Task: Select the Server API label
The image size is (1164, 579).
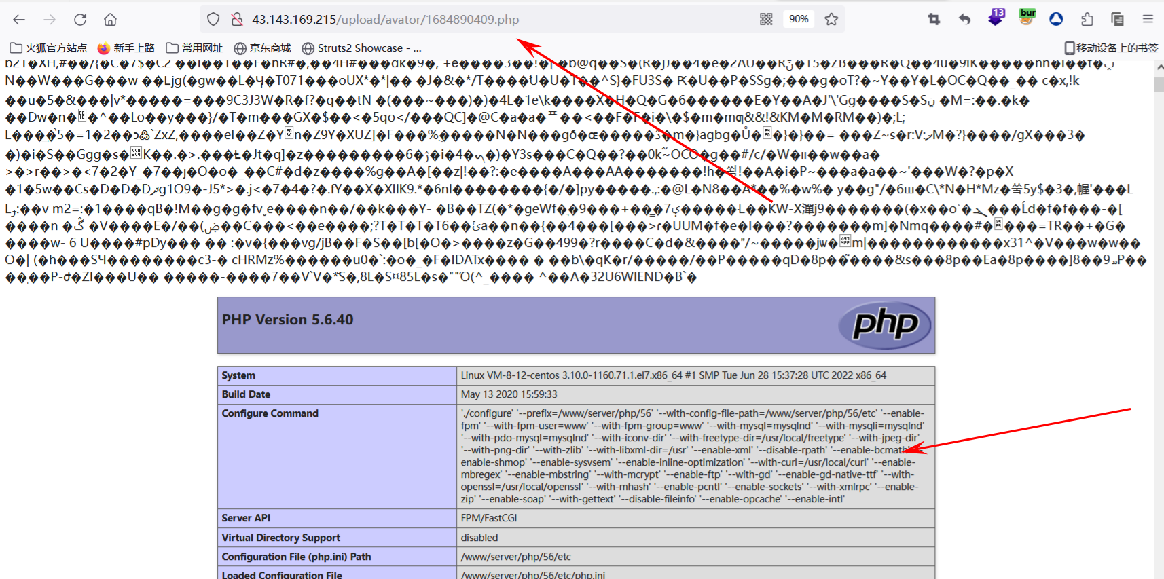Action: [246, 518]
